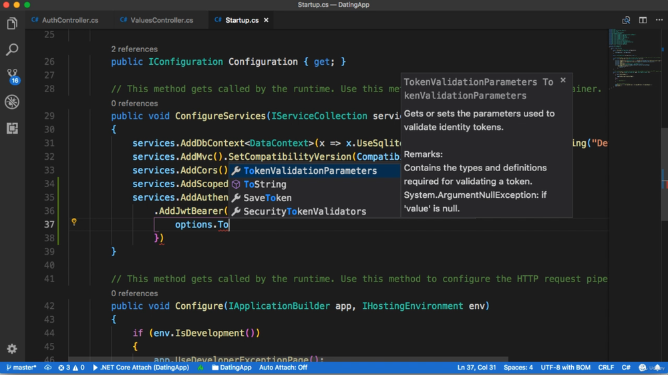
Task: Switch to the ValuesController.cs tab
Action: click(x=161, y=20)
